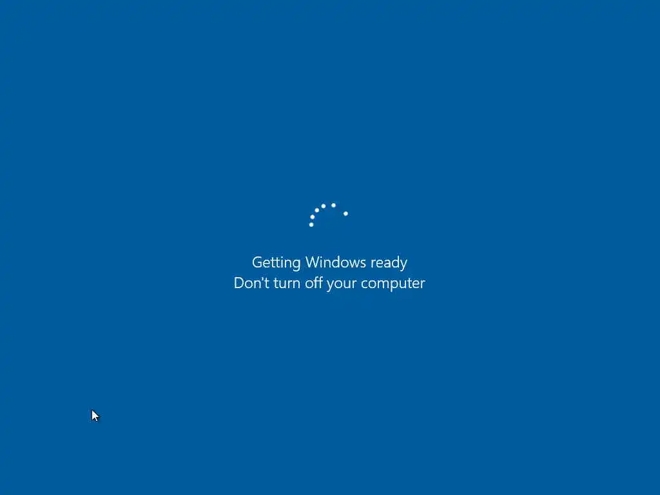Click the mouse pointer arrow

coord(95,416)
